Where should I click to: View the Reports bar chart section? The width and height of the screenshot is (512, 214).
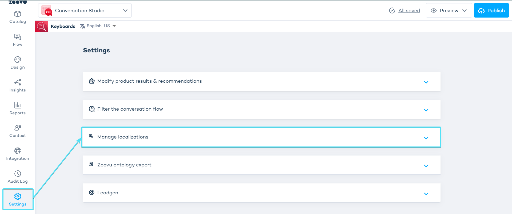point(18,108)
